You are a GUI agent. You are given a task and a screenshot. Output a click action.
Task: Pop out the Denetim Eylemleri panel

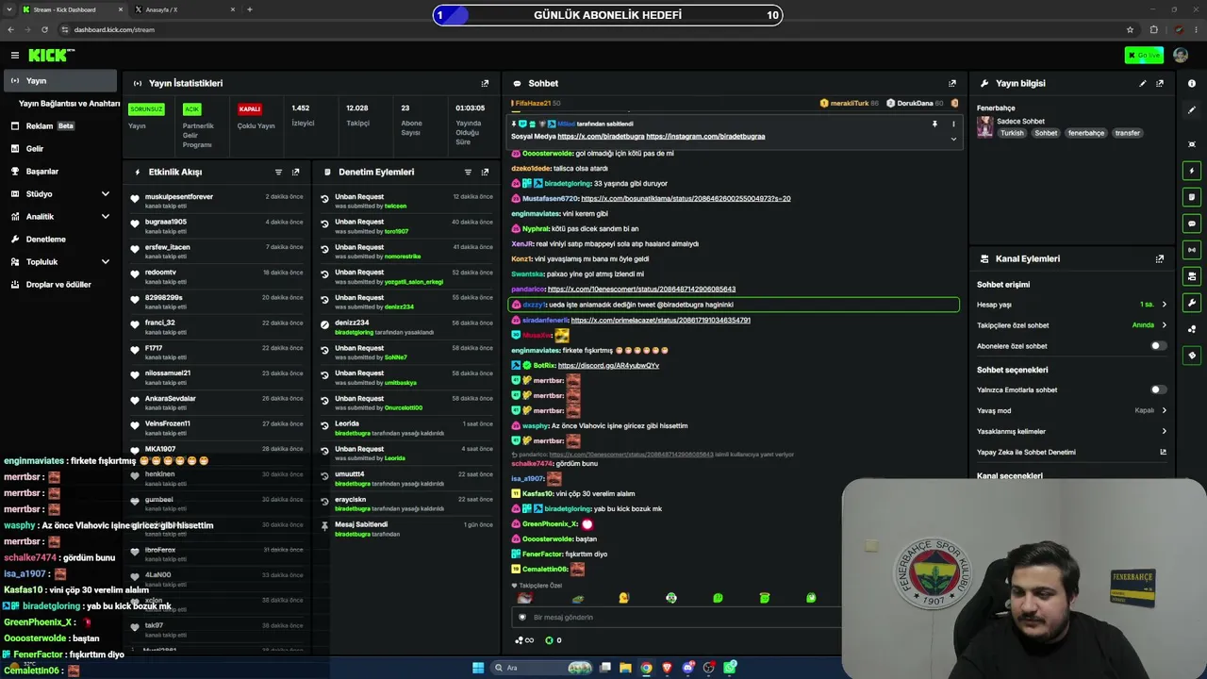(x=485, y=173)
